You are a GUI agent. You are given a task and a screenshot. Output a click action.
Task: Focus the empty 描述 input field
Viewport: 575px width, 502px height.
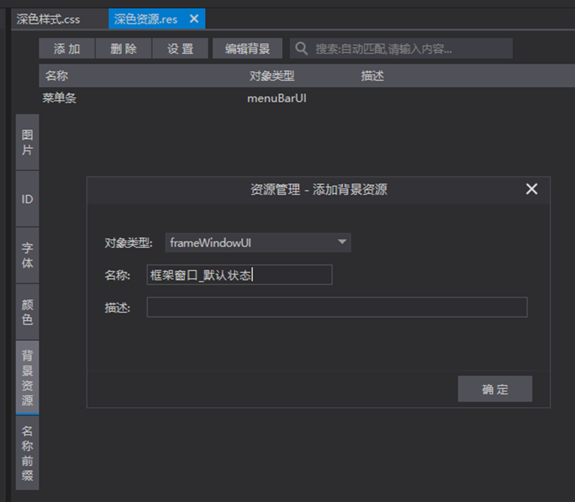click(x=337, y=307)
